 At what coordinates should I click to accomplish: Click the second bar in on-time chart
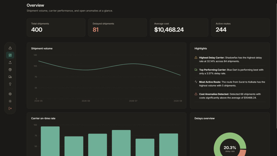coord(74,146)
